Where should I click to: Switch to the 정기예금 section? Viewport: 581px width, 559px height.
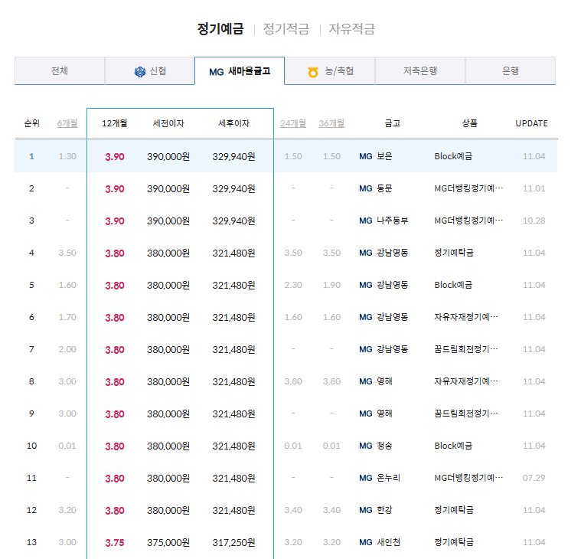click(x=220, y=29)
